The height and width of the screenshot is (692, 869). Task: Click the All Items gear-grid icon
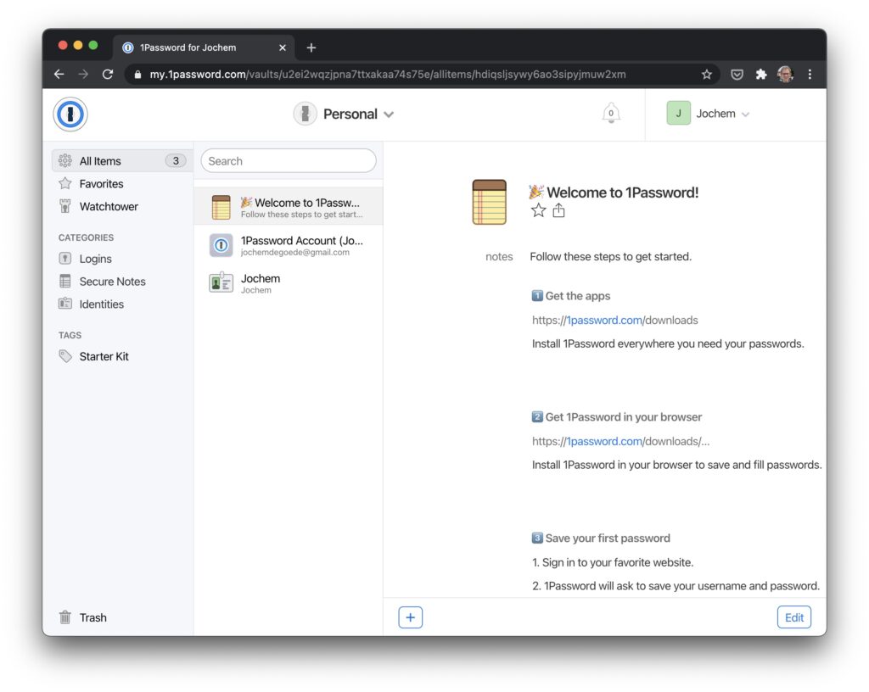coord(64,160)
